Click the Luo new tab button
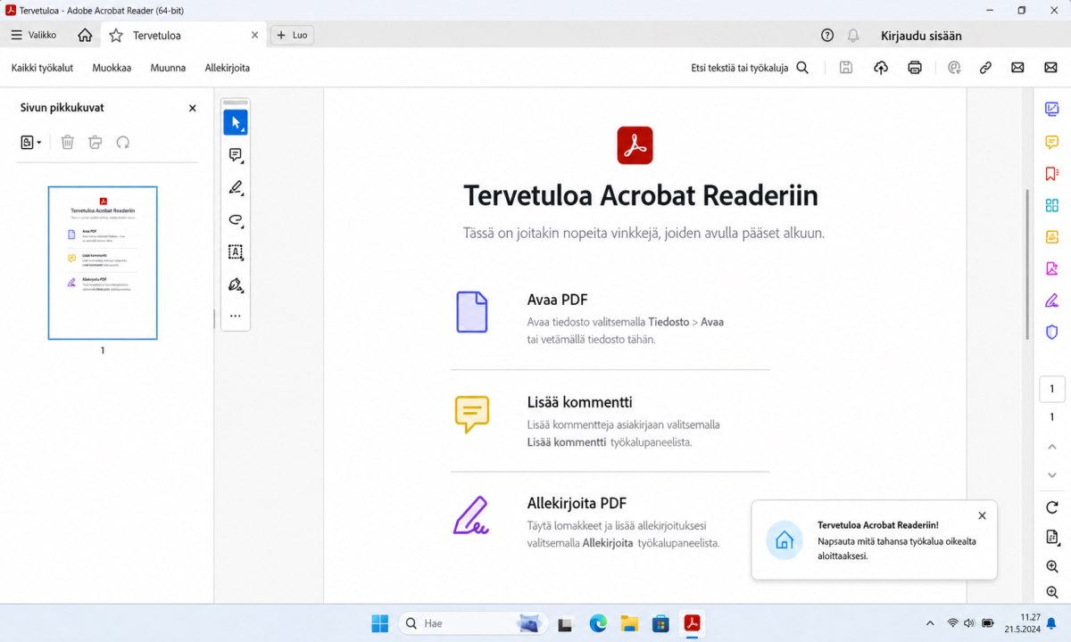This screenshot has width=1071, height=642. click(x=292, y=35)
